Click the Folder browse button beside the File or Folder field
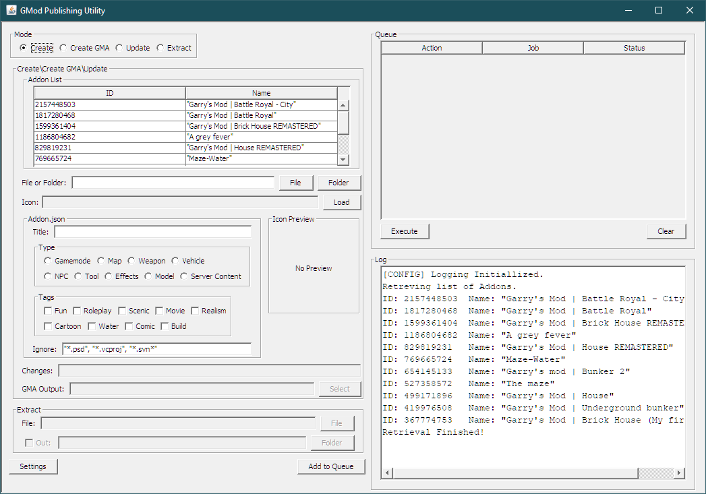Screen dimensions: 706x494 [x=339, y=183]
